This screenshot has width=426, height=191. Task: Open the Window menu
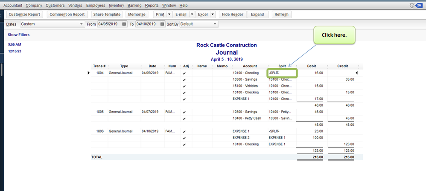pyautogui.click(x=169, y=6)
